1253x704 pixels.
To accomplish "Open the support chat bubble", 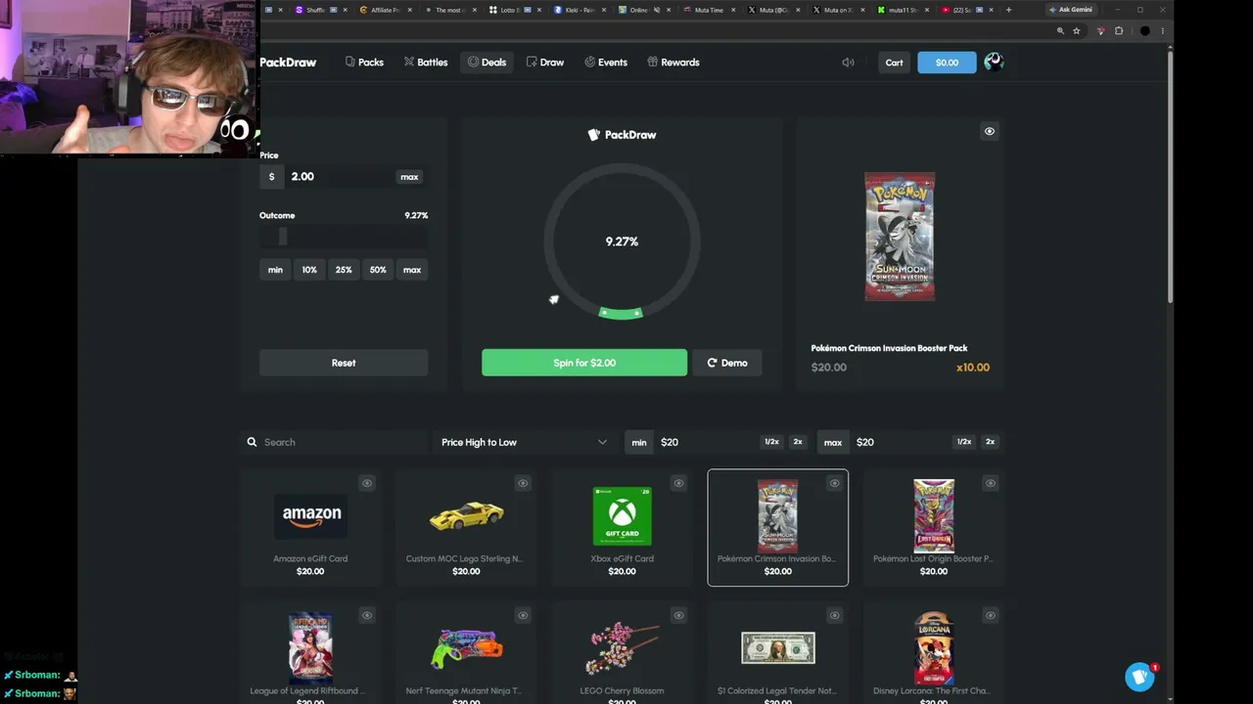I will 1139,677.
